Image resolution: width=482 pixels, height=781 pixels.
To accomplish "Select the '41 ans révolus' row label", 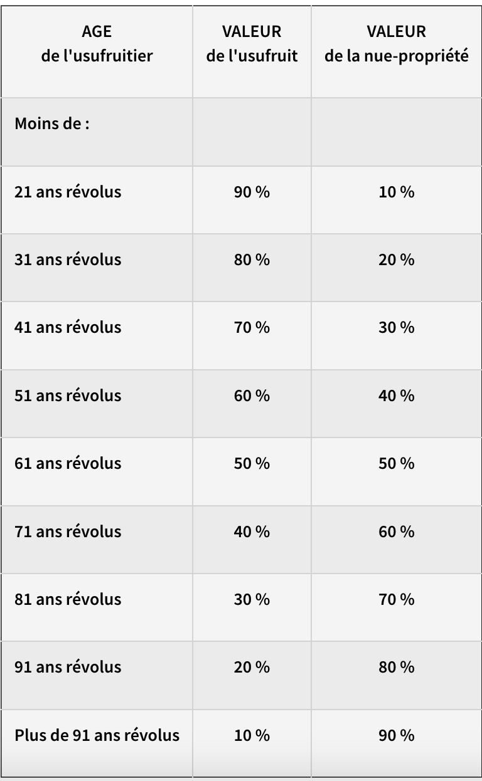I will point(68,327).
